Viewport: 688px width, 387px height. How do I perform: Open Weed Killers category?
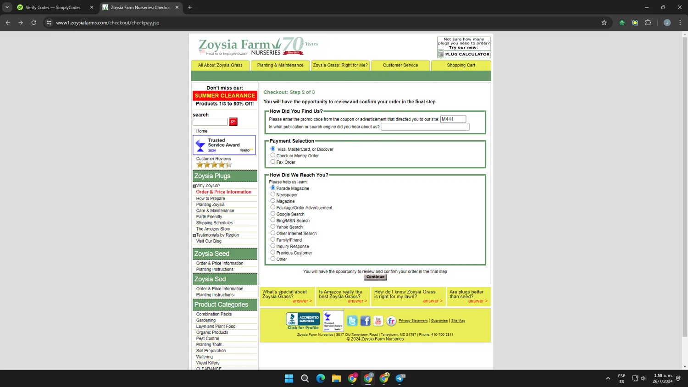[208, 363]
